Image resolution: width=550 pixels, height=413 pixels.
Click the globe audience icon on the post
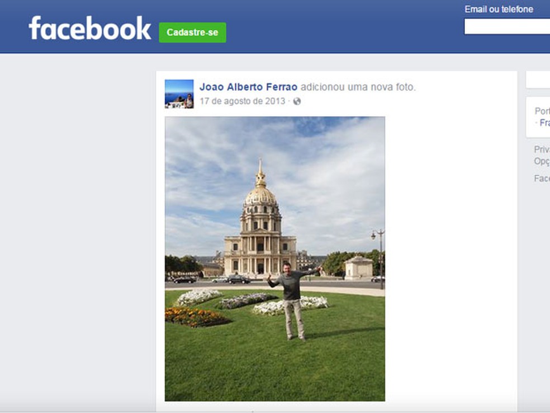point(297,101)
